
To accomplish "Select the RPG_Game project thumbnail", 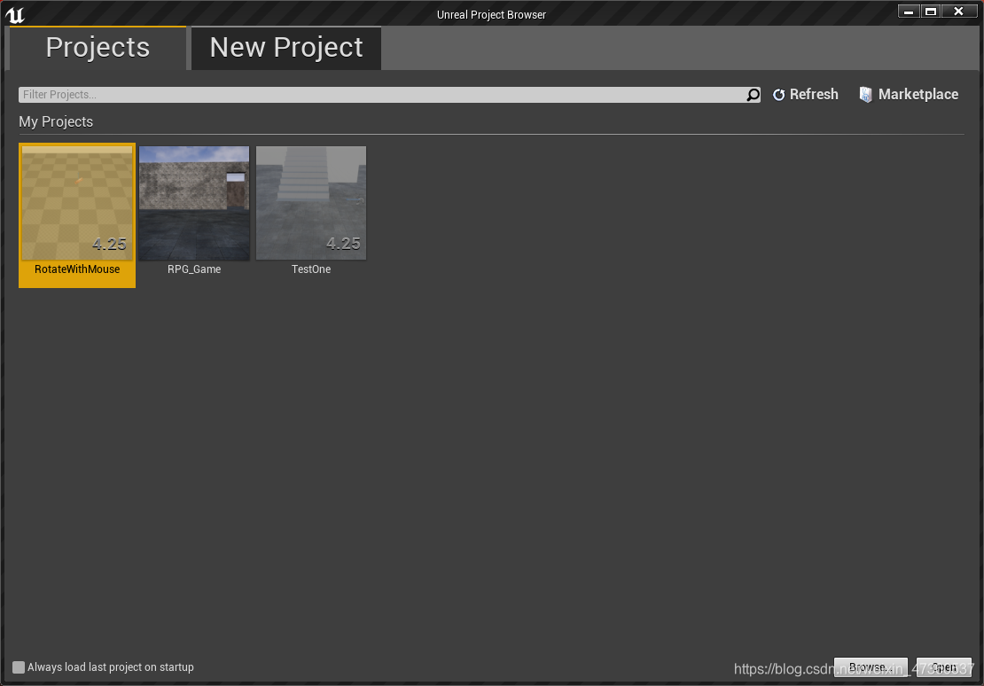I will tap(194, 203).
